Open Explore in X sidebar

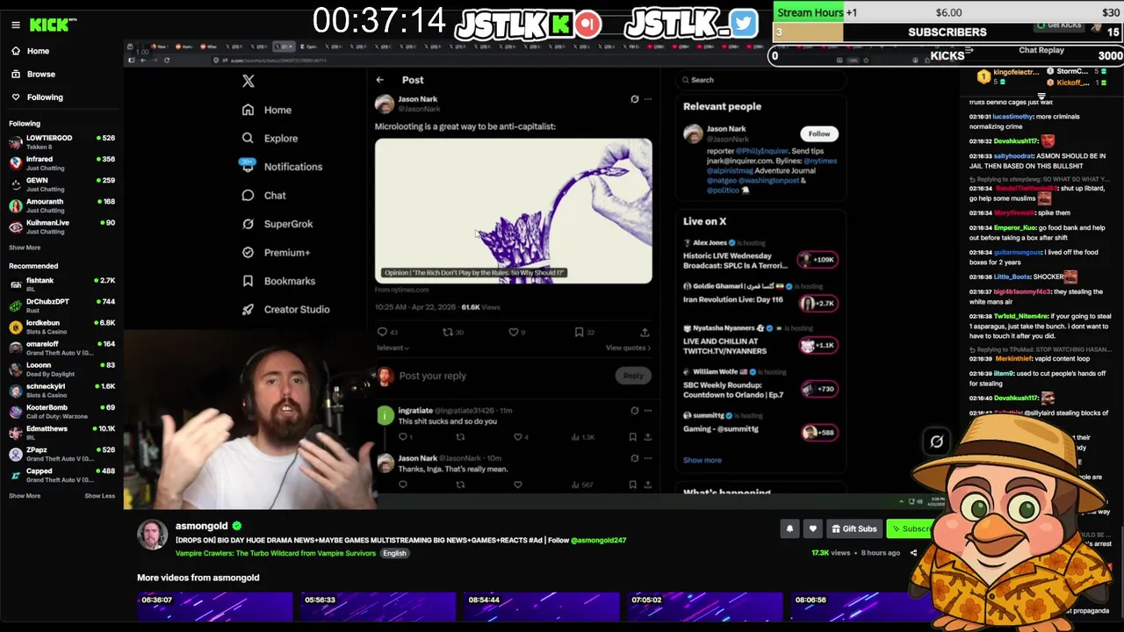click(x=270, y=138)
